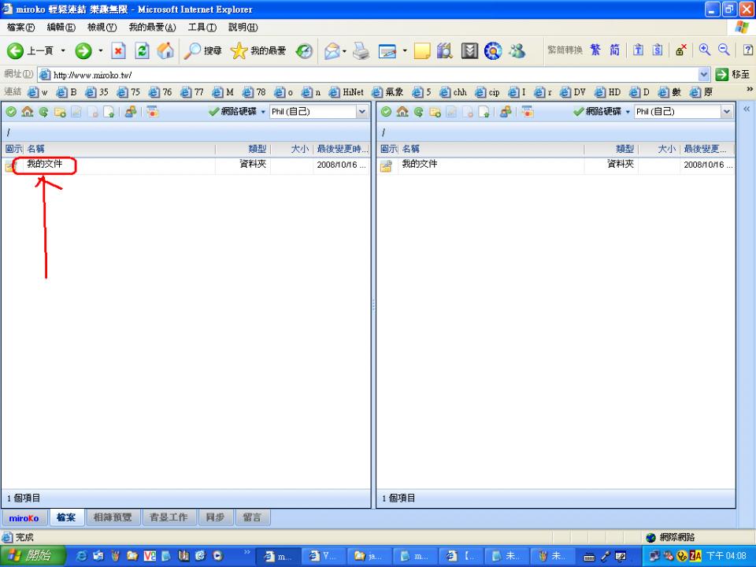Convert to Simplified Chinese (简)

tap(614, 50)
